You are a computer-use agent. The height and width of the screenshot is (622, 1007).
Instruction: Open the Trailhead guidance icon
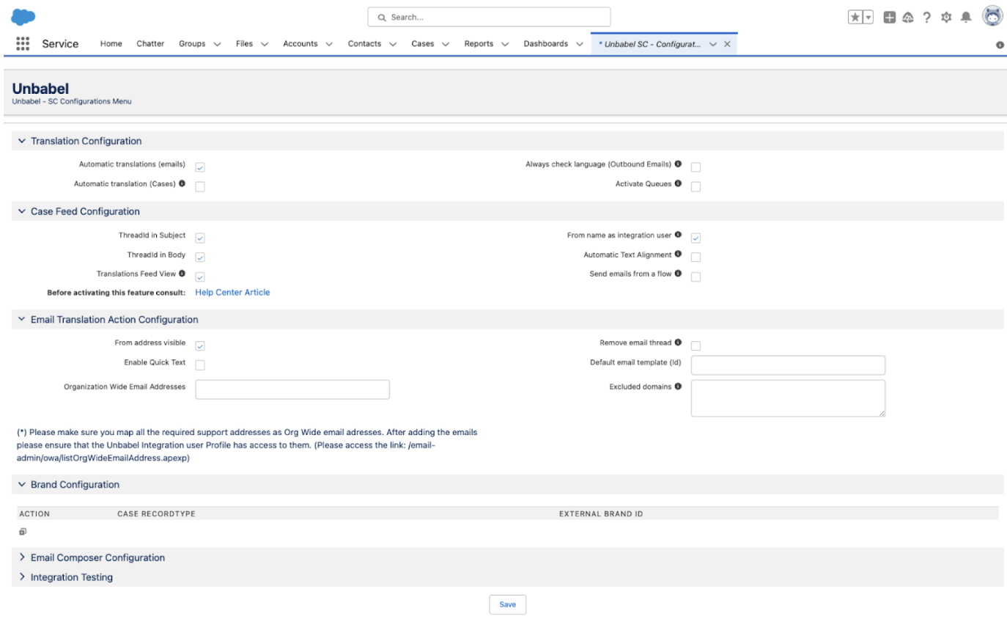[x=908, y=17]
